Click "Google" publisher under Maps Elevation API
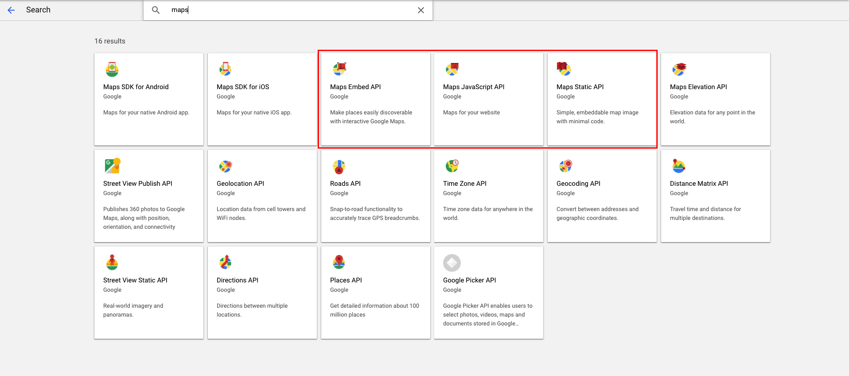849x376 pixels. (679, 97)
